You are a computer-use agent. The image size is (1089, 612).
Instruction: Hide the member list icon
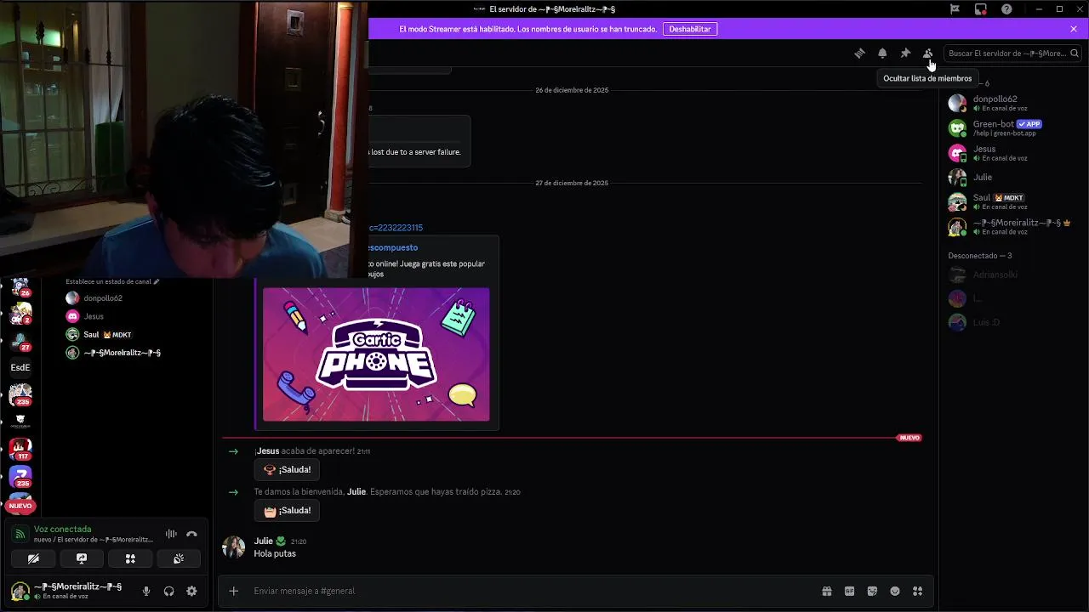[928, 53]
